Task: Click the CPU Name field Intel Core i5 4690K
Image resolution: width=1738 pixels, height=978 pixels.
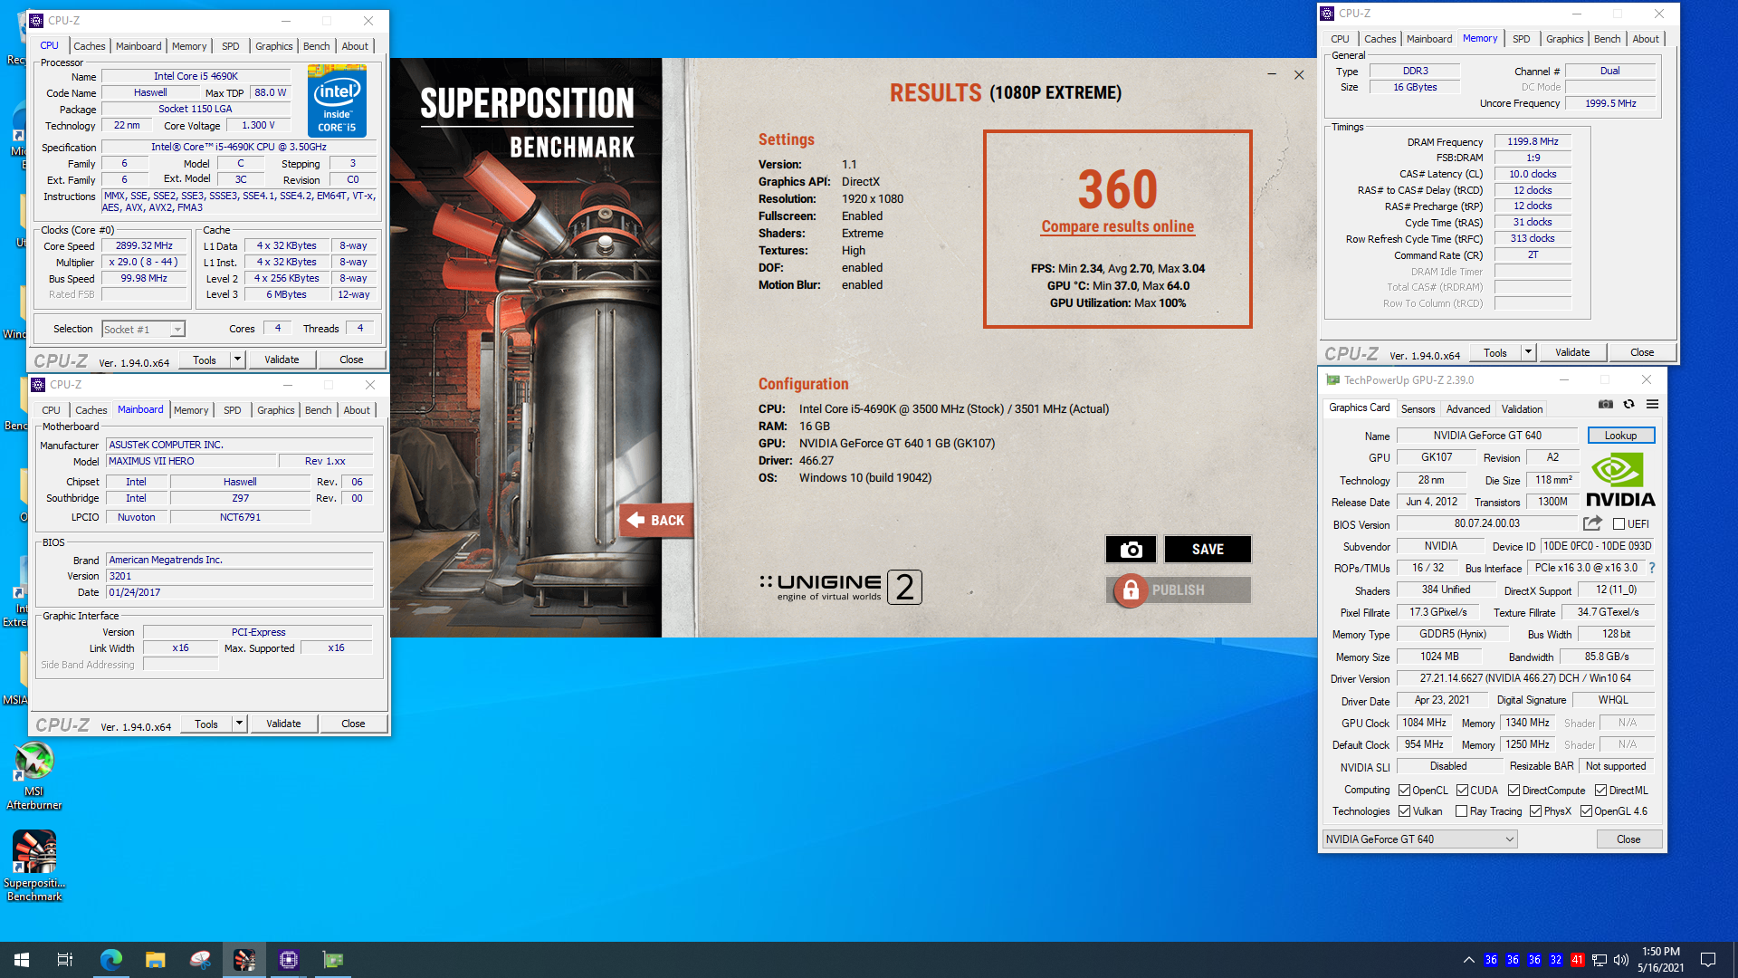Action: click(196, 76)
